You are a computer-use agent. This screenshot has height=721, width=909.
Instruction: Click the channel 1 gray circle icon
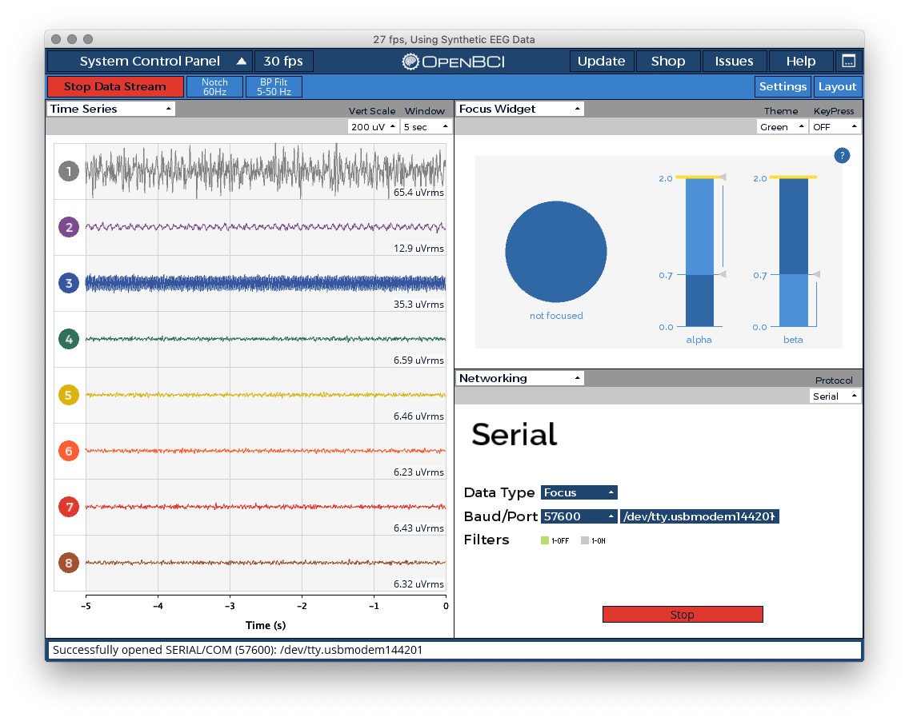[x=69, y=171]
